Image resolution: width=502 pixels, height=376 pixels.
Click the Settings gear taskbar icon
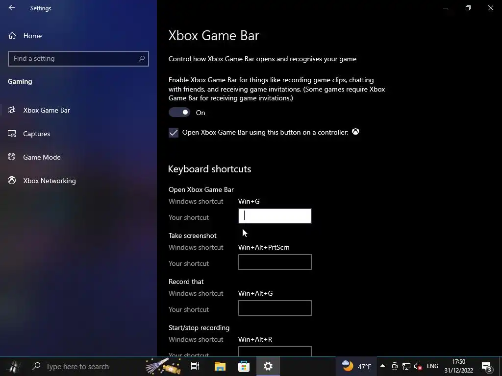(x=268, y=366)
